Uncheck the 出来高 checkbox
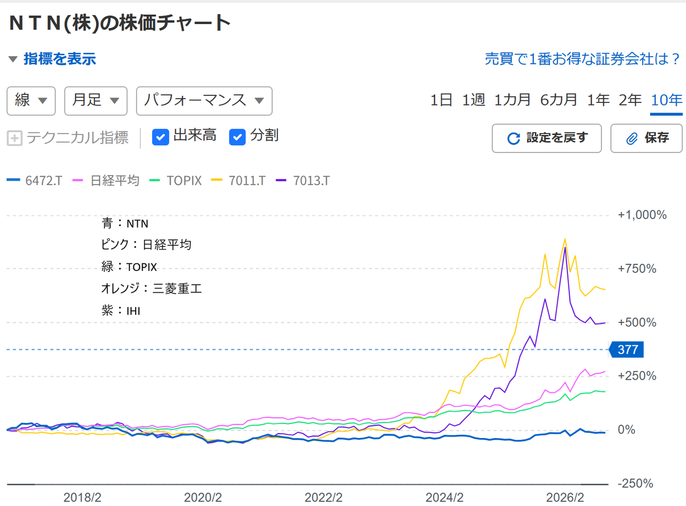The width and height of the screenshot is (686, 506). [161, 137]
